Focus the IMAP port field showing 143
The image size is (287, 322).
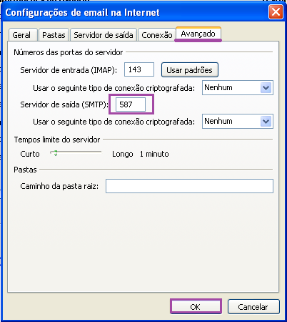[x=139, y=69]
